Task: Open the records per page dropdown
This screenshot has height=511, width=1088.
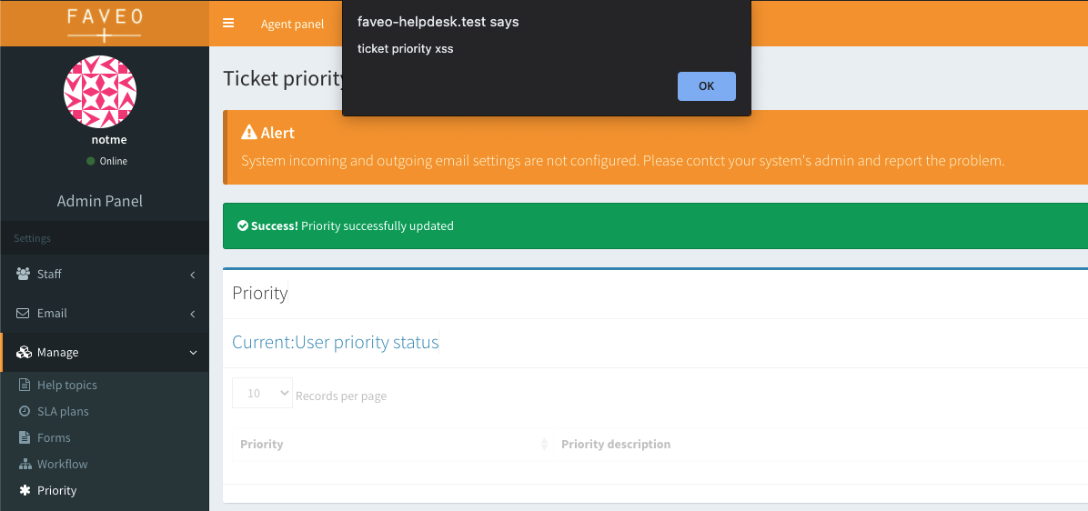Action: click(x=262, y=393)
